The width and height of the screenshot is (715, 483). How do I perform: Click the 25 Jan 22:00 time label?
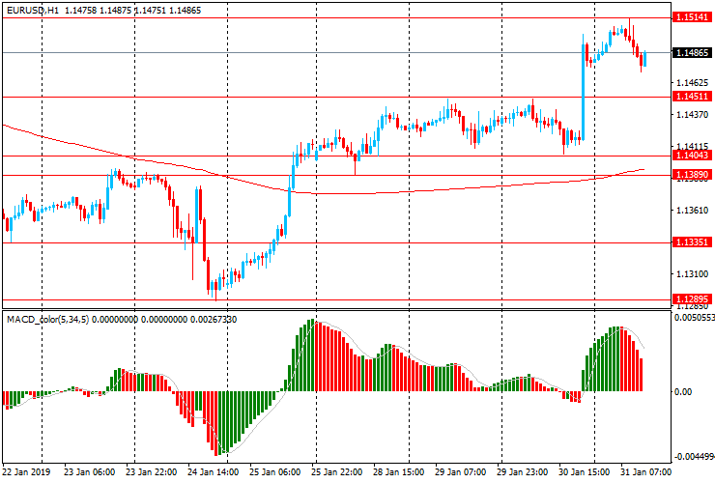(336, 472)
